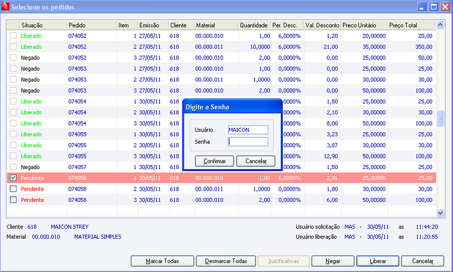Check the box for pedido 074058 item 3
The width and height of the screenshot is (453, 272).
tap(13, 200)
